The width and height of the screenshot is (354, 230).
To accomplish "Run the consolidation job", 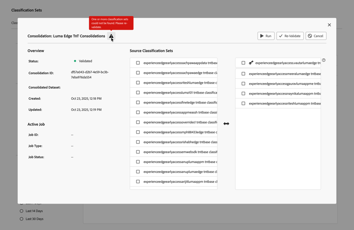I will click(266, 36).
